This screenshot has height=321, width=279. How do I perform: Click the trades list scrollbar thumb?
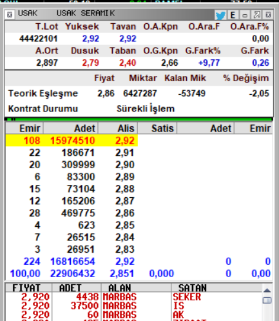[x=267, y=300]
